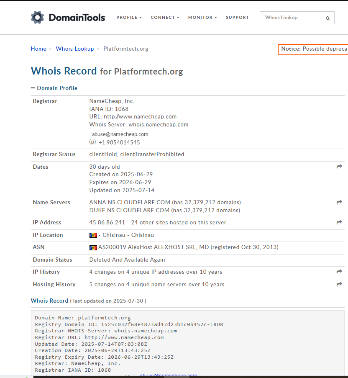348x378 pixels.
Task: Click the IANA ID: 1068 line
Action: 109,109
